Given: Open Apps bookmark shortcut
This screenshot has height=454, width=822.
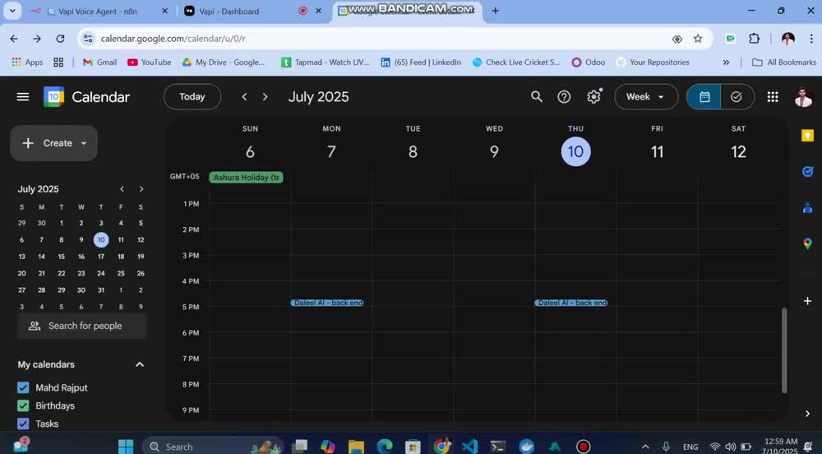Looking at the screenshot, I should 27,63.
